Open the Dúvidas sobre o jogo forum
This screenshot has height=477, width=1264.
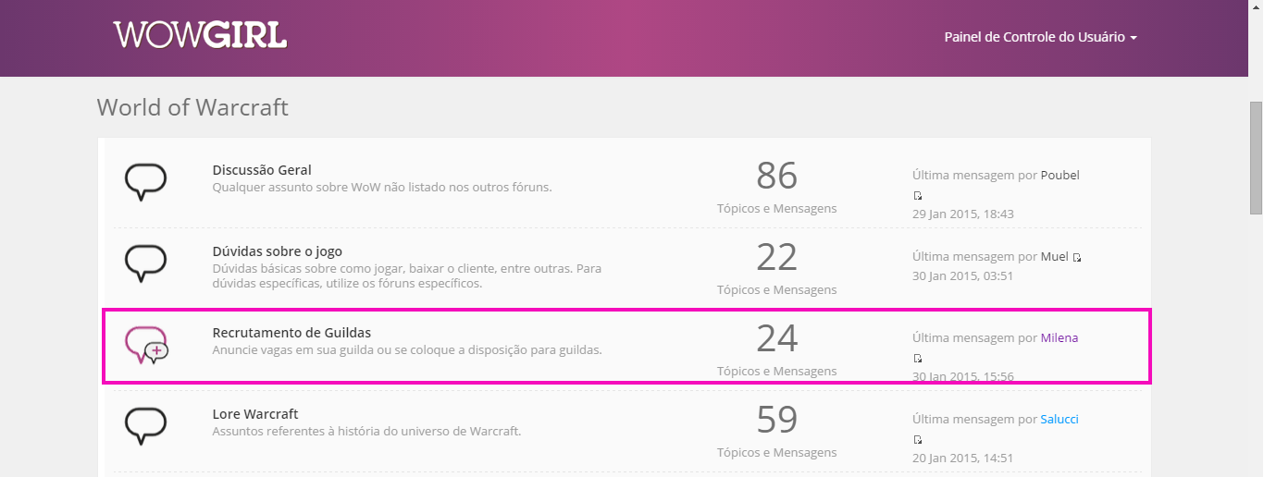[x=278, y=251]
